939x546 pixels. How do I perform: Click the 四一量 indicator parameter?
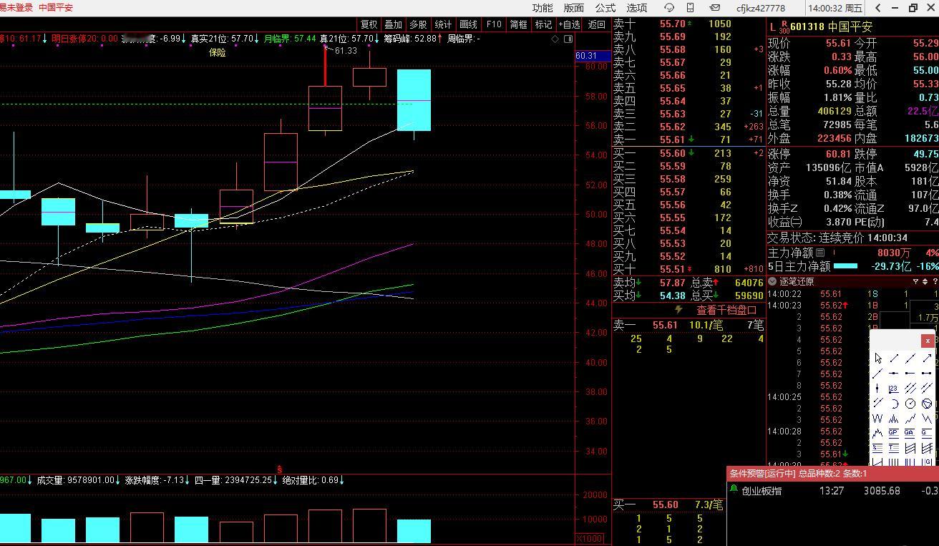click(233, 480)
